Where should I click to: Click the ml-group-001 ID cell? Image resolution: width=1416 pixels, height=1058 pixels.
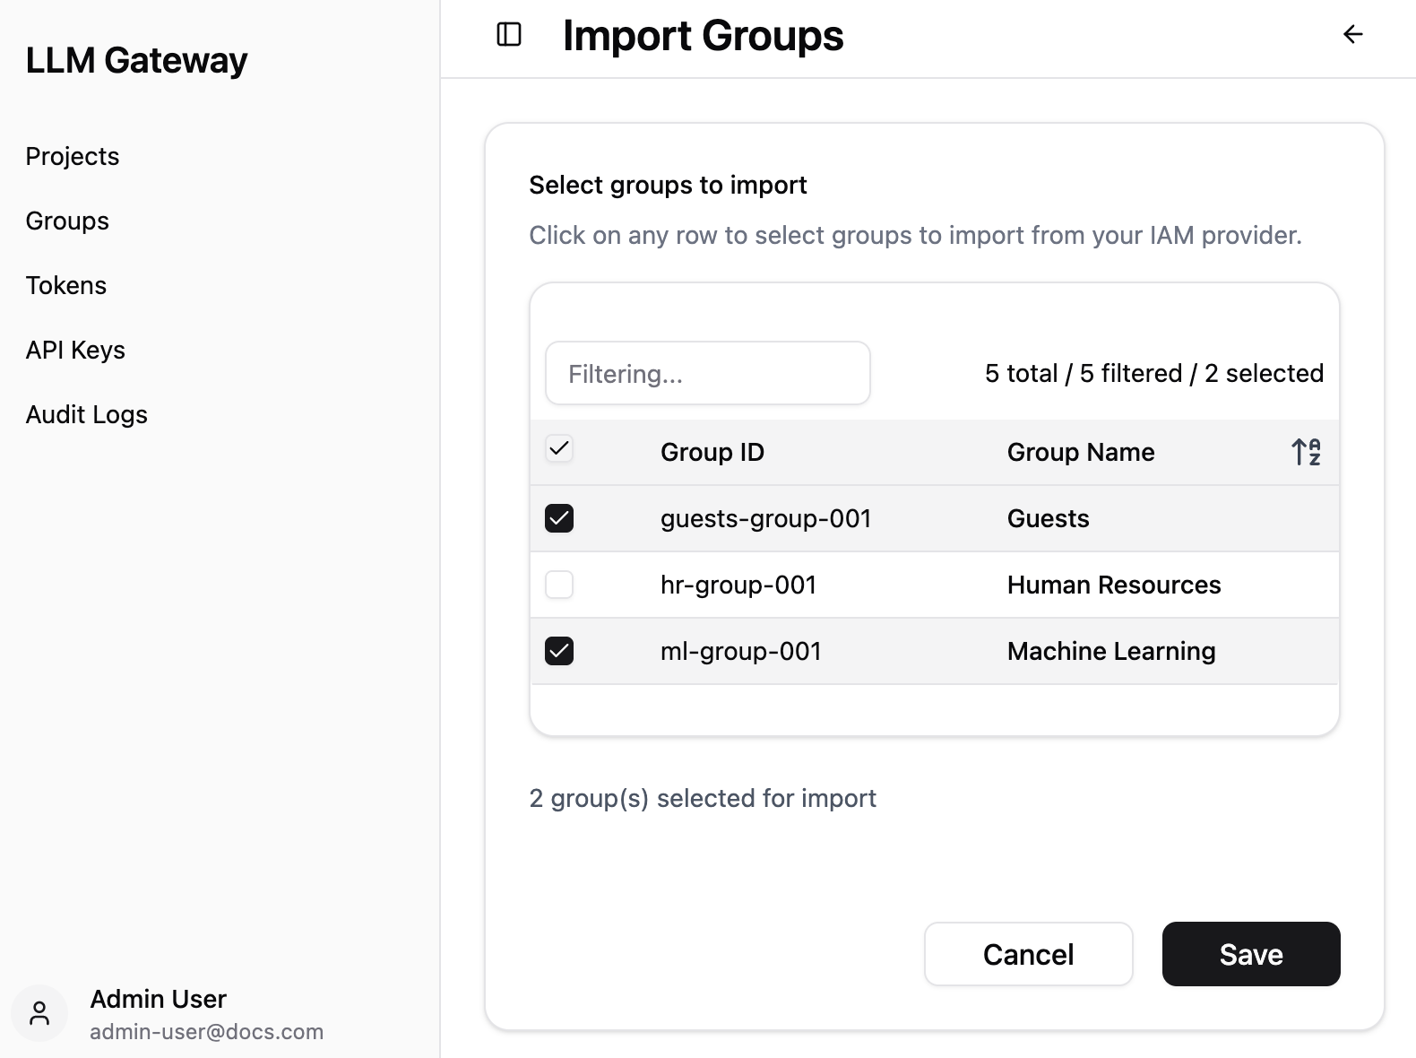click(741, 651)
